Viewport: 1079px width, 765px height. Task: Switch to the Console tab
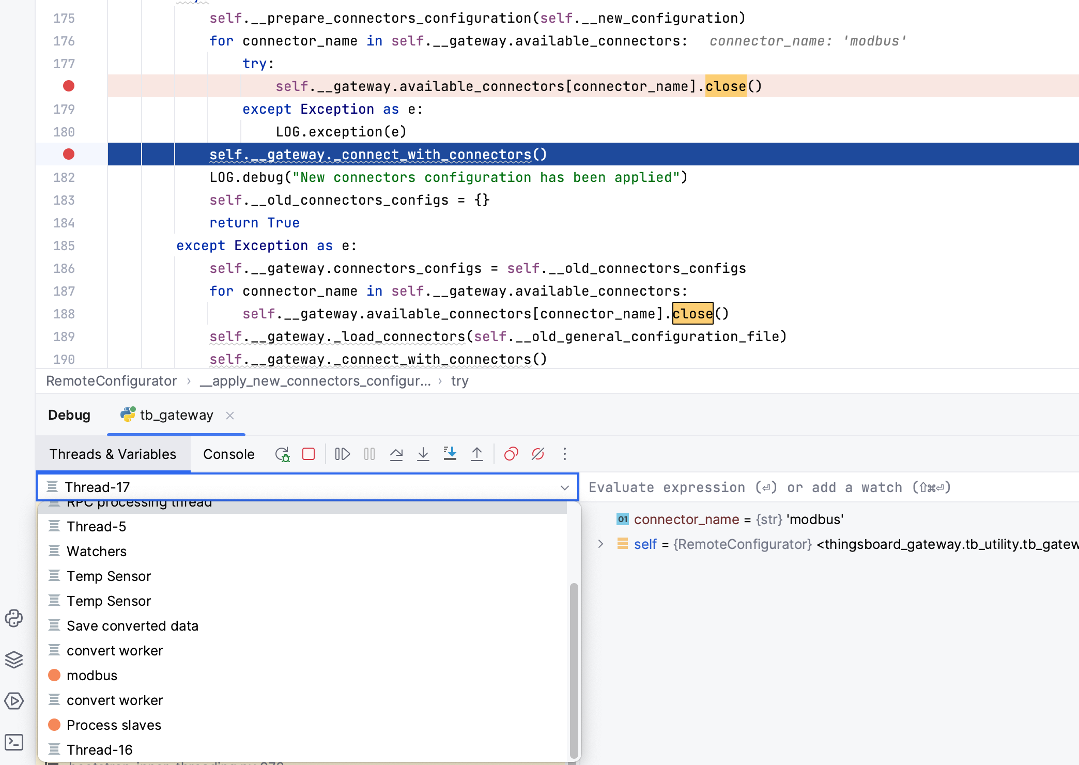(x=228, y=454)
